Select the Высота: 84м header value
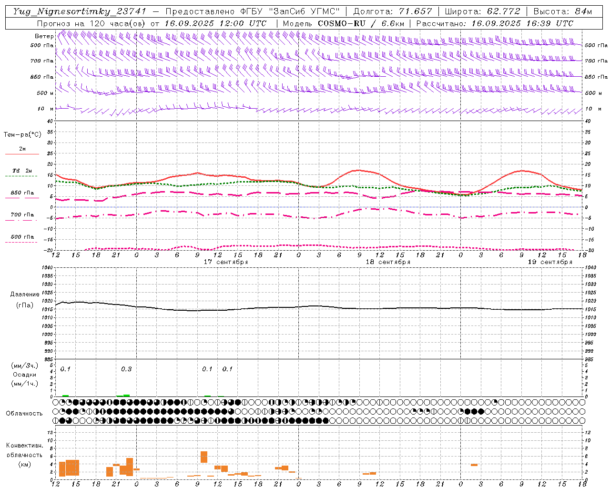 click(x=562, y=11)
